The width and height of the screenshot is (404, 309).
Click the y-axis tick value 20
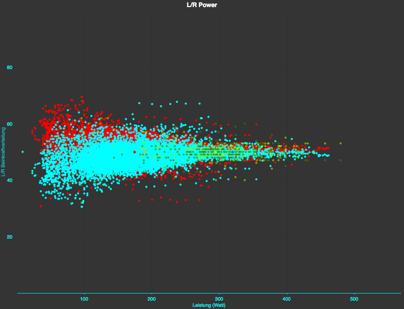9,237
